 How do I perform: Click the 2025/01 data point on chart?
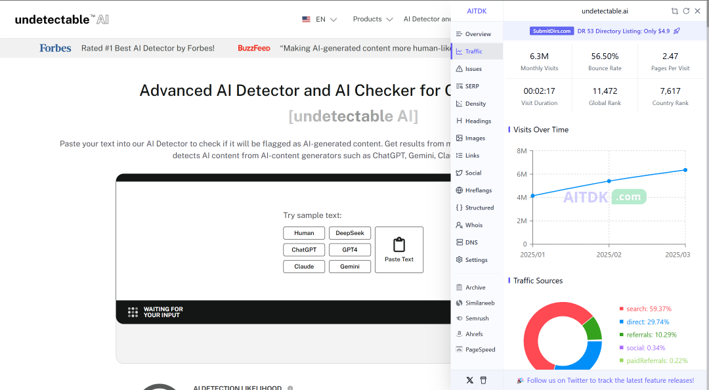tap(532, 196)
